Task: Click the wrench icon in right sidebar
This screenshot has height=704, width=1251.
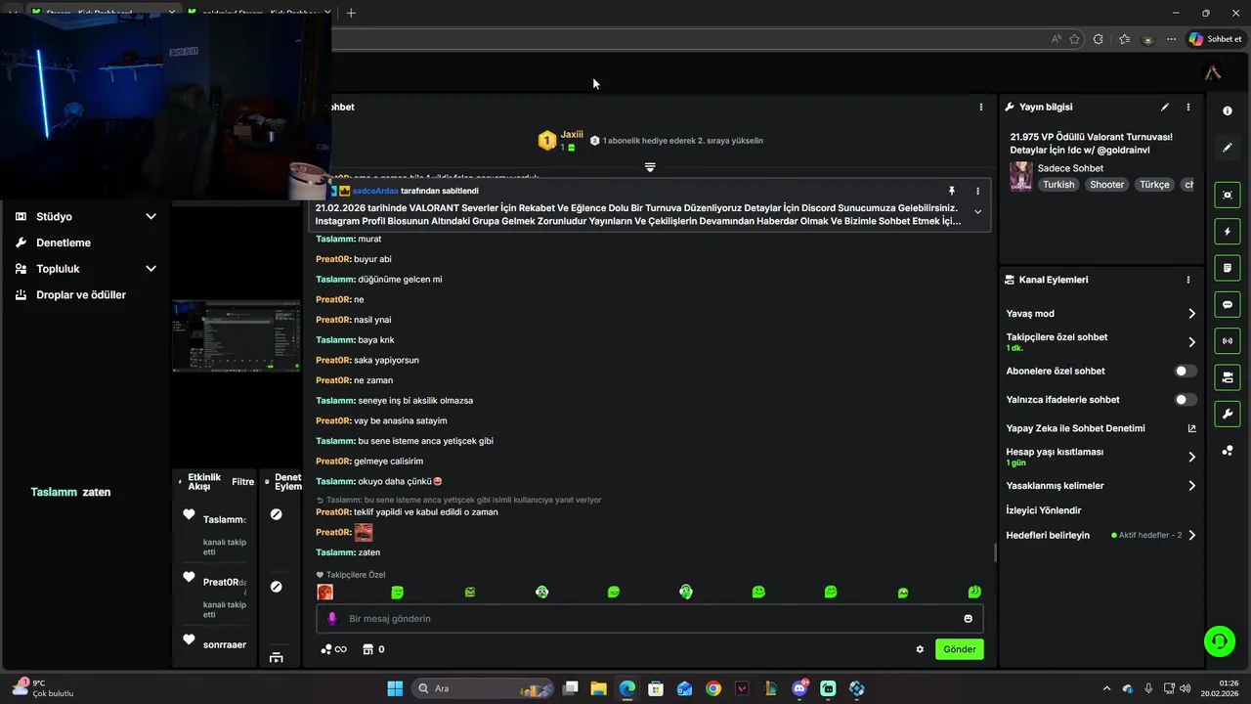Action: pos(1228,415)
